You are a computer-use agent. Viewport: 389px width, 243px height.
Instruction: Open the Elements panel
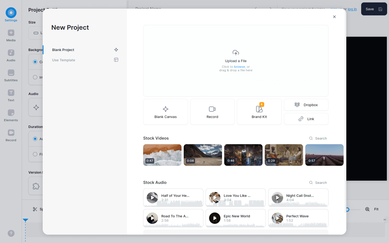click(x=11, y=115)
